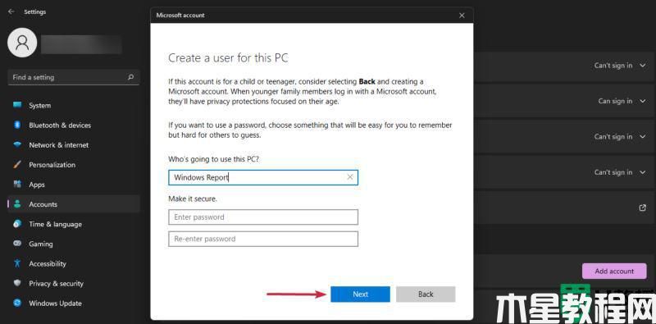The height and width of the screenshot is (324, 656).
Task: Click the Make it secure. label
Action: tap(193, 199)
